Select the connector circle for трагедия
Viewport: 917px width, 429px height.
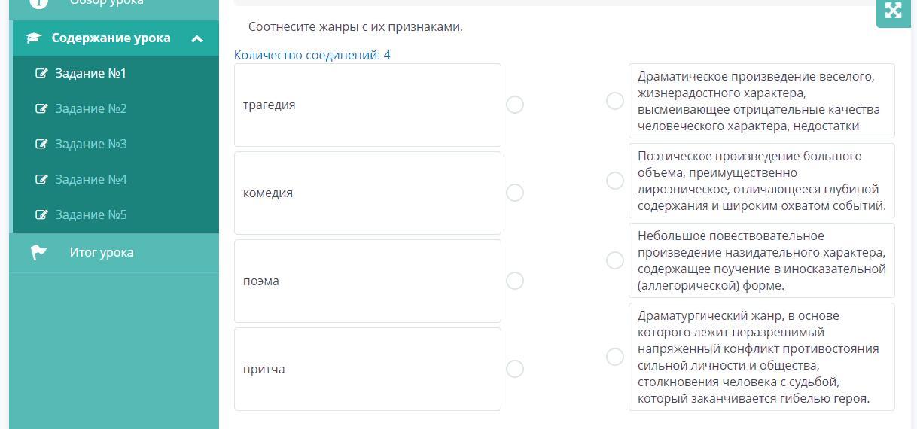[515, 105]
